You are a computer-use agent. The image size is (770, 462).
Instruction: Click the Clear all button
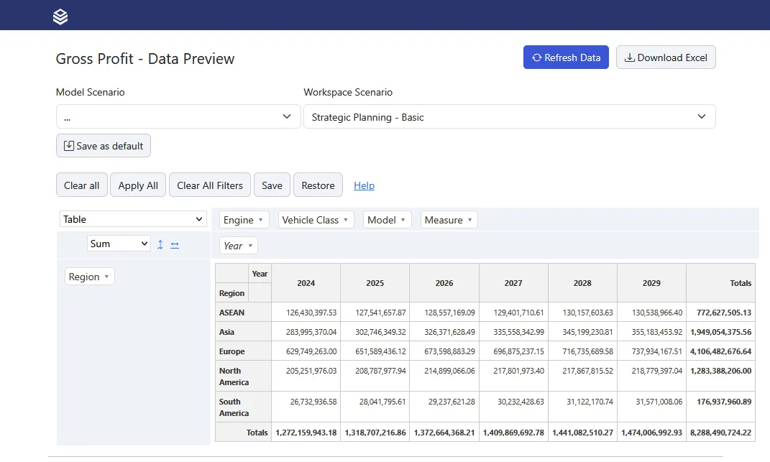pyautogui.click(x=81, y=185)
